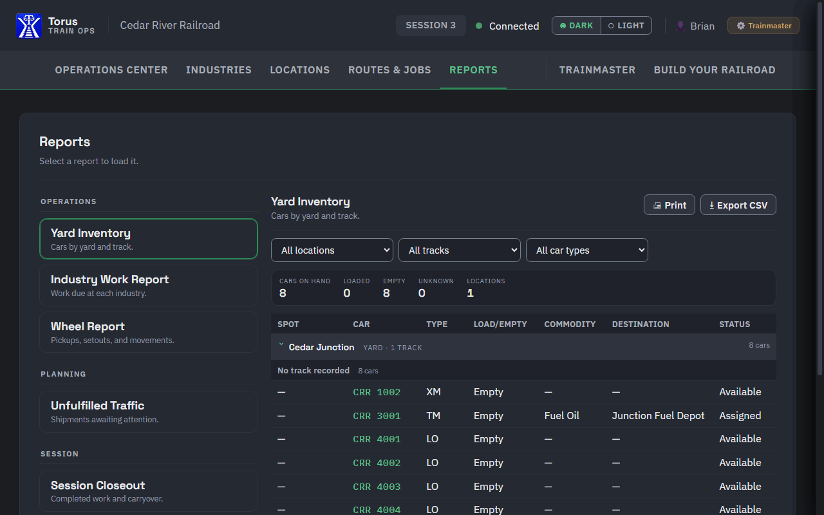Open the Unfulfilled Traffic report

click(149, 411)
